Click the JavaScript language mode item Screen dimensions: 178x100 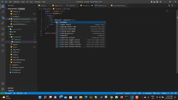coord(147,93)
